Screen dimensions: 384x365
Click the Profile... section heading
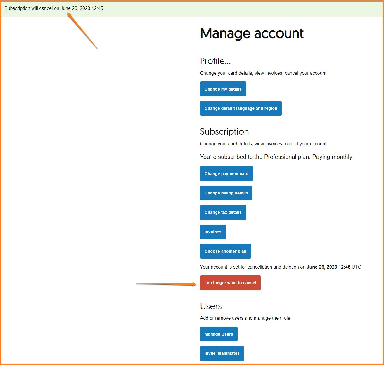215,61
